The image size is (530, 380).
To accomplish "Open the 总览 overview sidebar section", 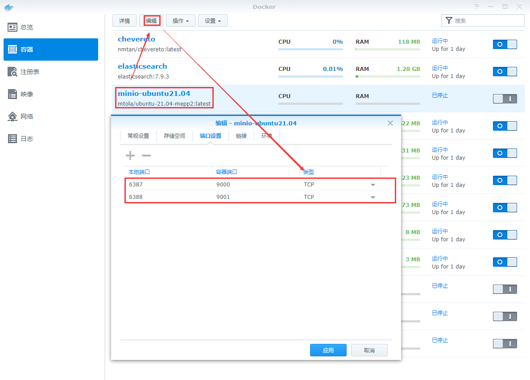I will [x=51, y=27].
